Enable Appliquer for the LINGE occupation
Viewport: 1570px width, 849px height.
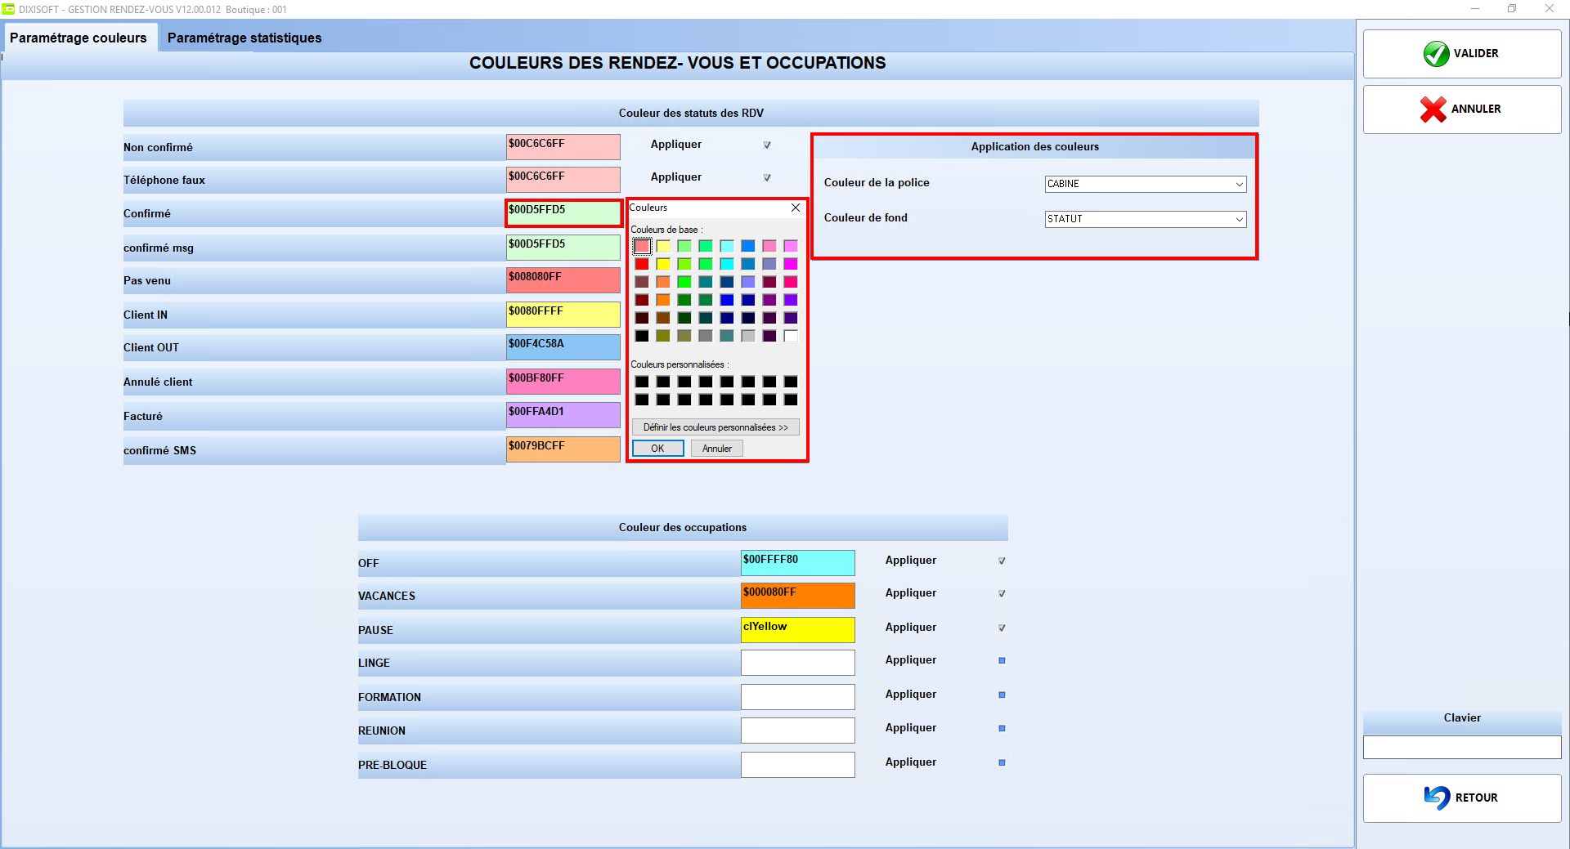click(1002, 660)
